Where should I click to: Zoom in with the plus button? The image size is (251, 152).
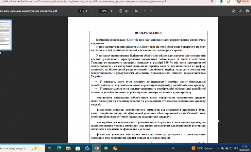click(x=111, y=11)
